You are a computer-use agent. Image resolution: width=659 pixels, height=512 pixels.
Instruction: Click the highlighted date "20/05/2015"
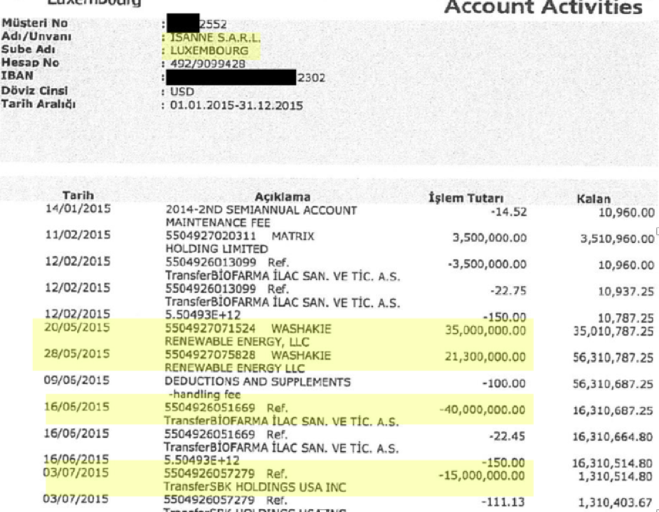pyautogui.click(x=77, y=327)
